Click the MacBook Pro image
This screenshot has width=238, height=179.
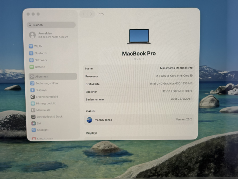click(139, 37)
